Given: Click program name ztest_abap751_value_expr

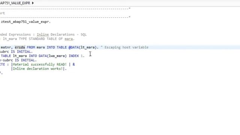Looking at the screenshot, I should pos(26,22).
